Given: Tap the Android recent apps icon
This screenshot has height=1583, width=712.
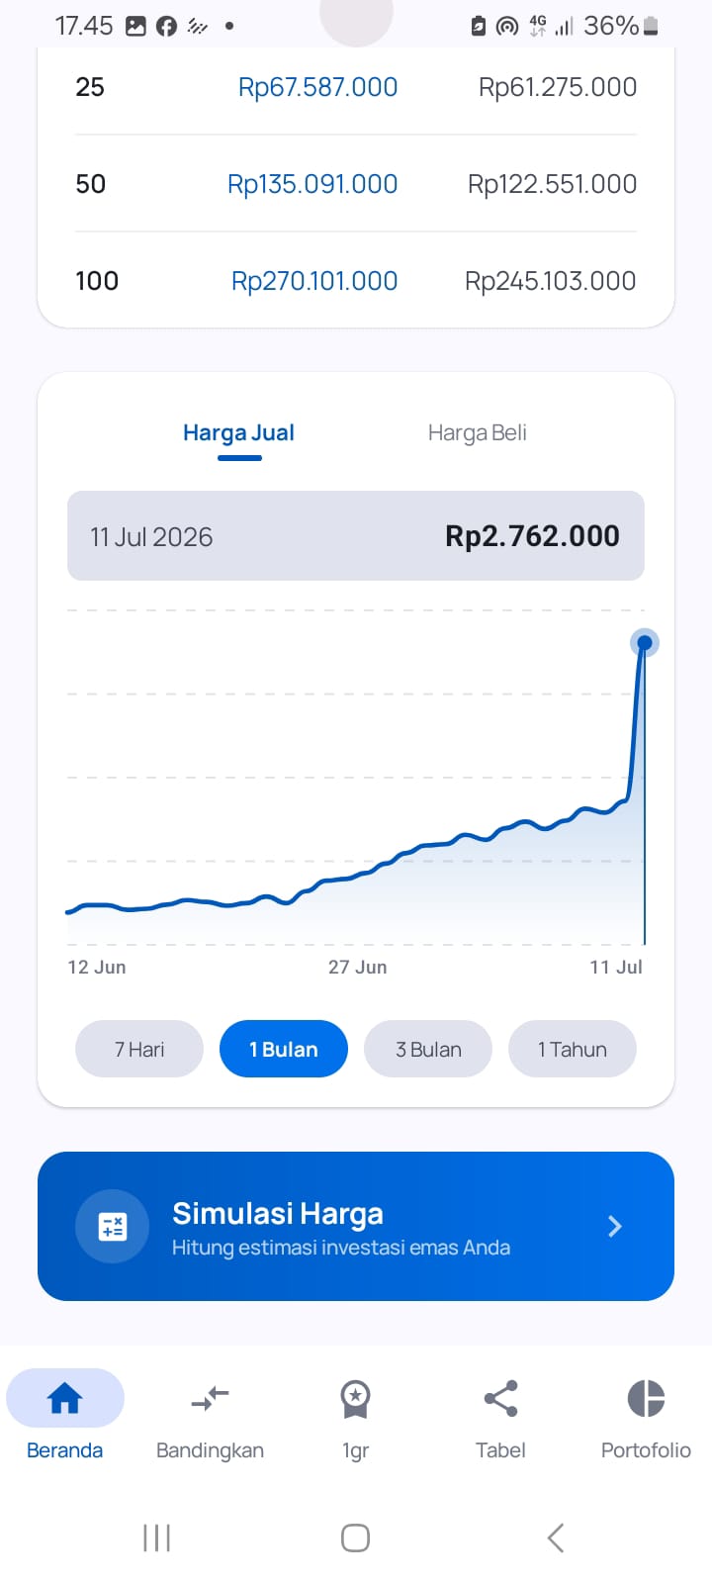Looking at the screenshot, I should pyautogui.click(x=156, y=1537).
